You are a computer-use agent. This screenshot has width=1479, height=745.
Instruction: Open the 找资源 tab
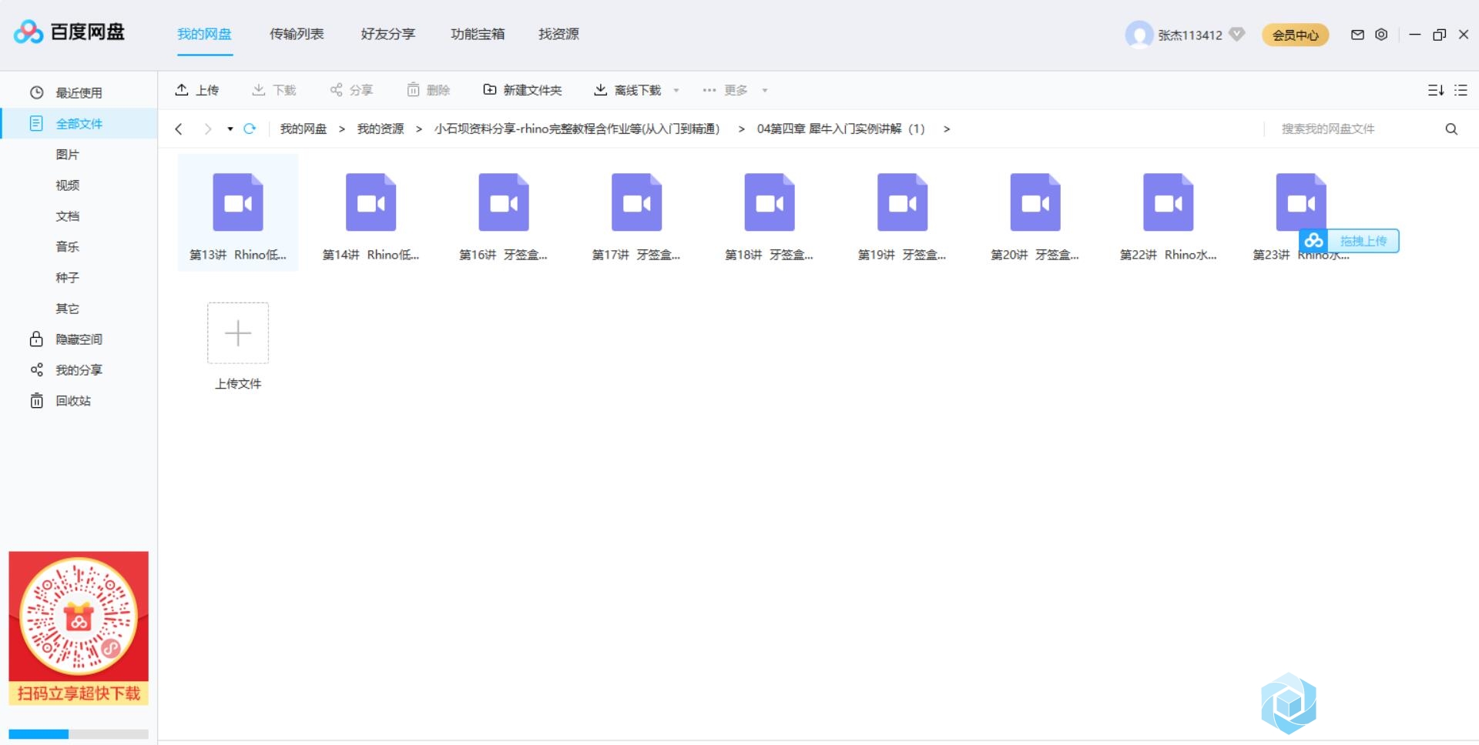[x=558, y=34]
